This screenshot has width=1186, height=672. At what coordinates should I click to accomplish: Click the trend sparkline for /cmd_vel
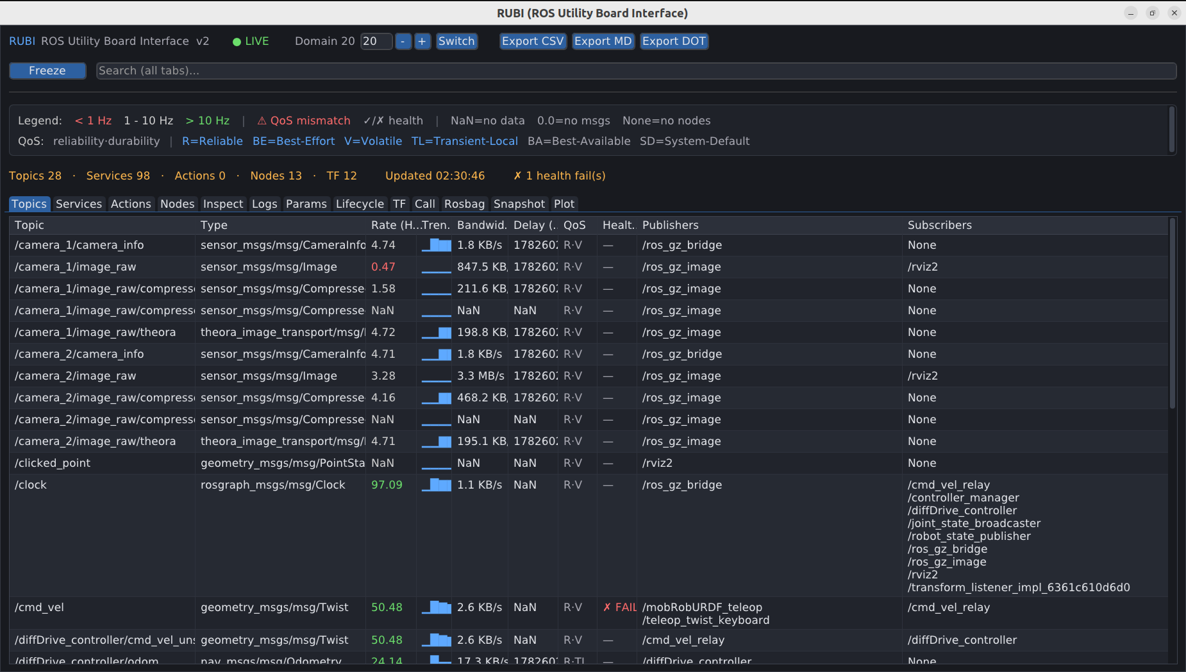(x=436, y=607)
